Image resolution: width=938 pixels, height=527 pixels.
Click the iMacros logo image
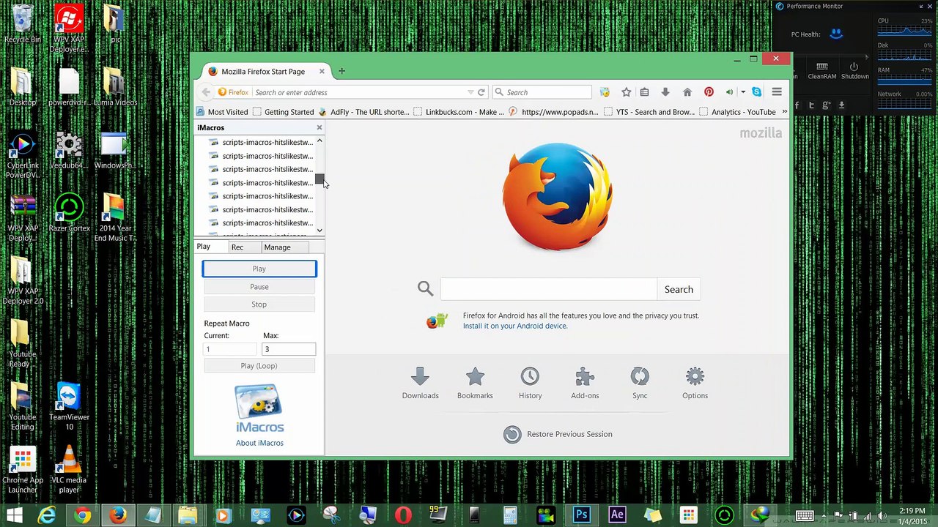coord(259,408)
